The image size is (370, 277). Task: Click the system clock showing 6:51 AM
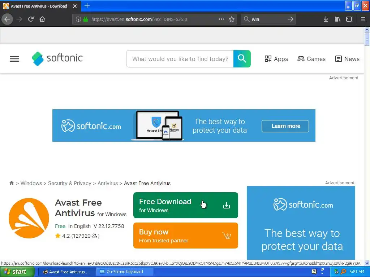357,272
